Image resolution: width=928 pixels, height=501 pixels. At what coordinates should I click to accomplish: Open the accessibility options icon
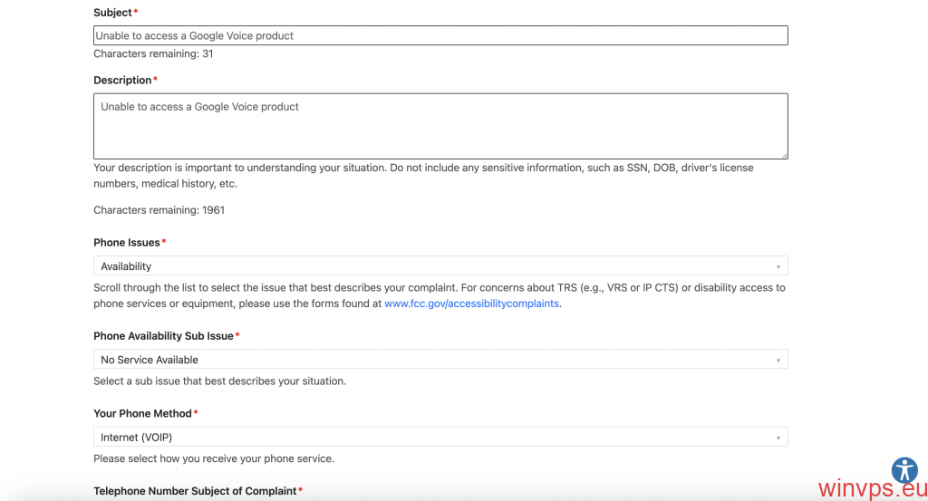[904, 469]
